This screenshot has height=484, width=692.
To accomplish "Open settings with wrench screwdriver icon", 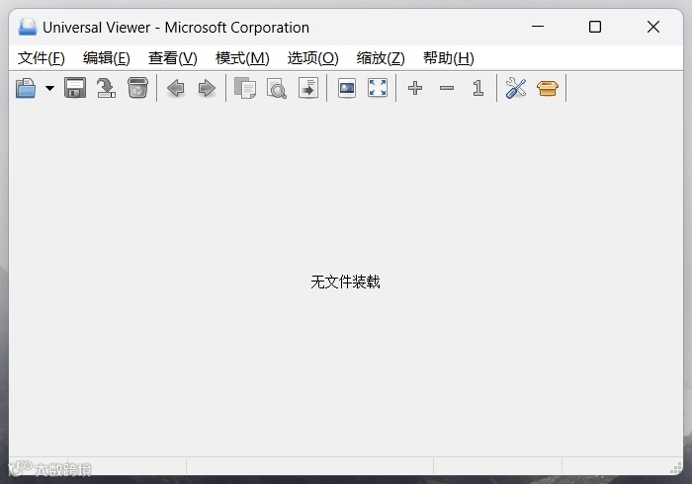I will pyautogui.click(x=516, y=88).
